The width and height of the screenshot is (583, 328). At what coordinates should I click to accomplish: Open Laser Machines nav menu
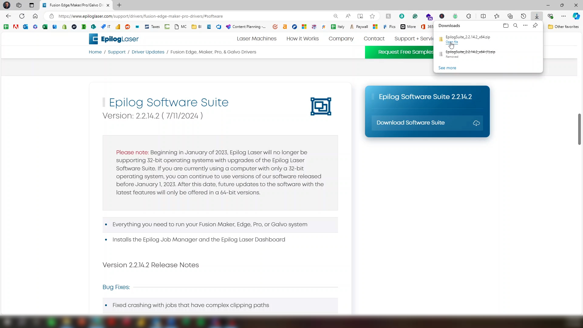(x=257, y=39)
